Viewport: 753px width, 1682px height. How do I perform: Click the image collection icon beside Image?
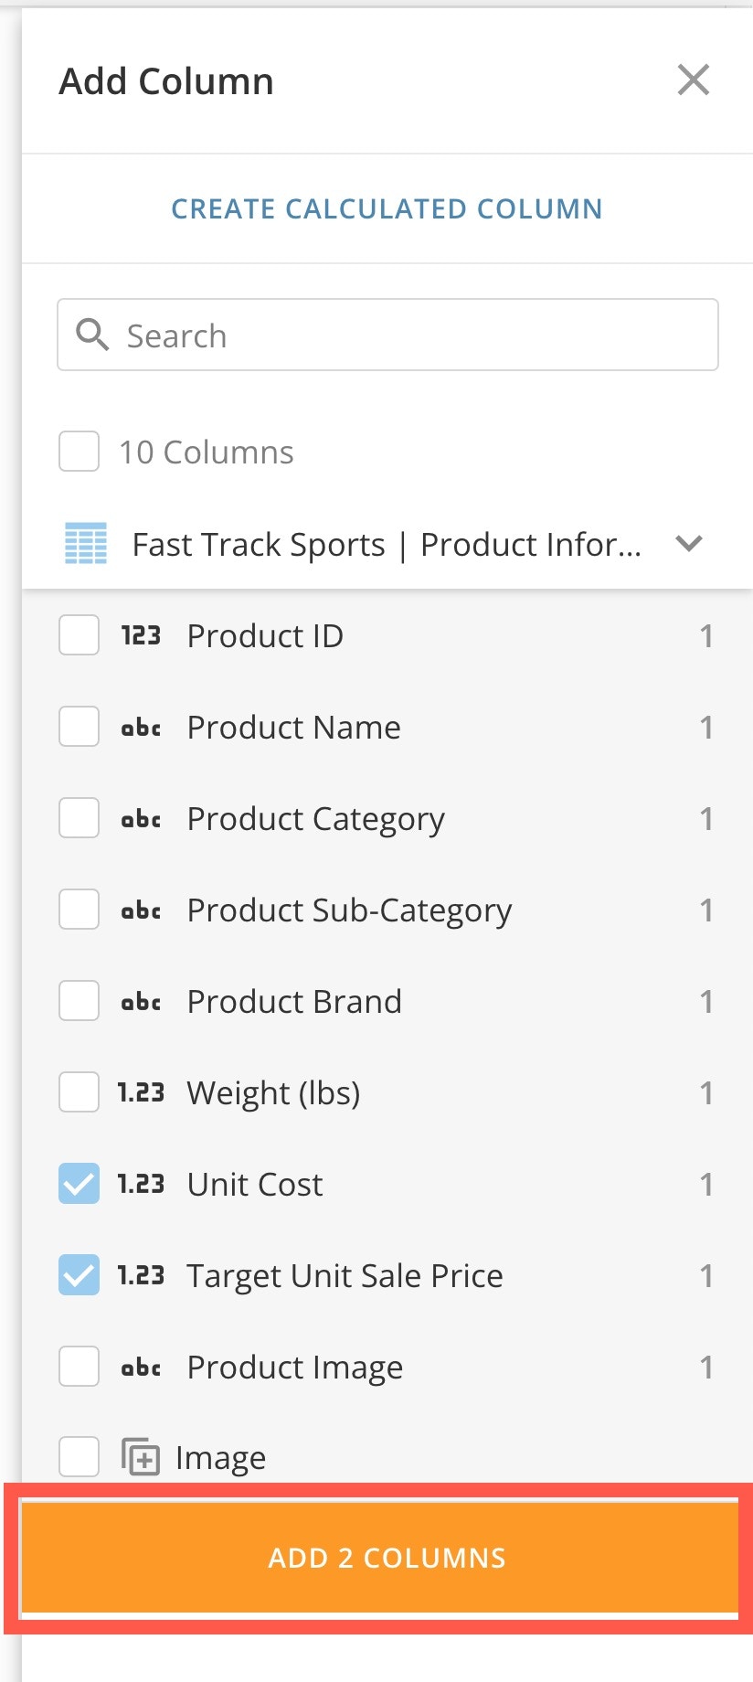141,1456
